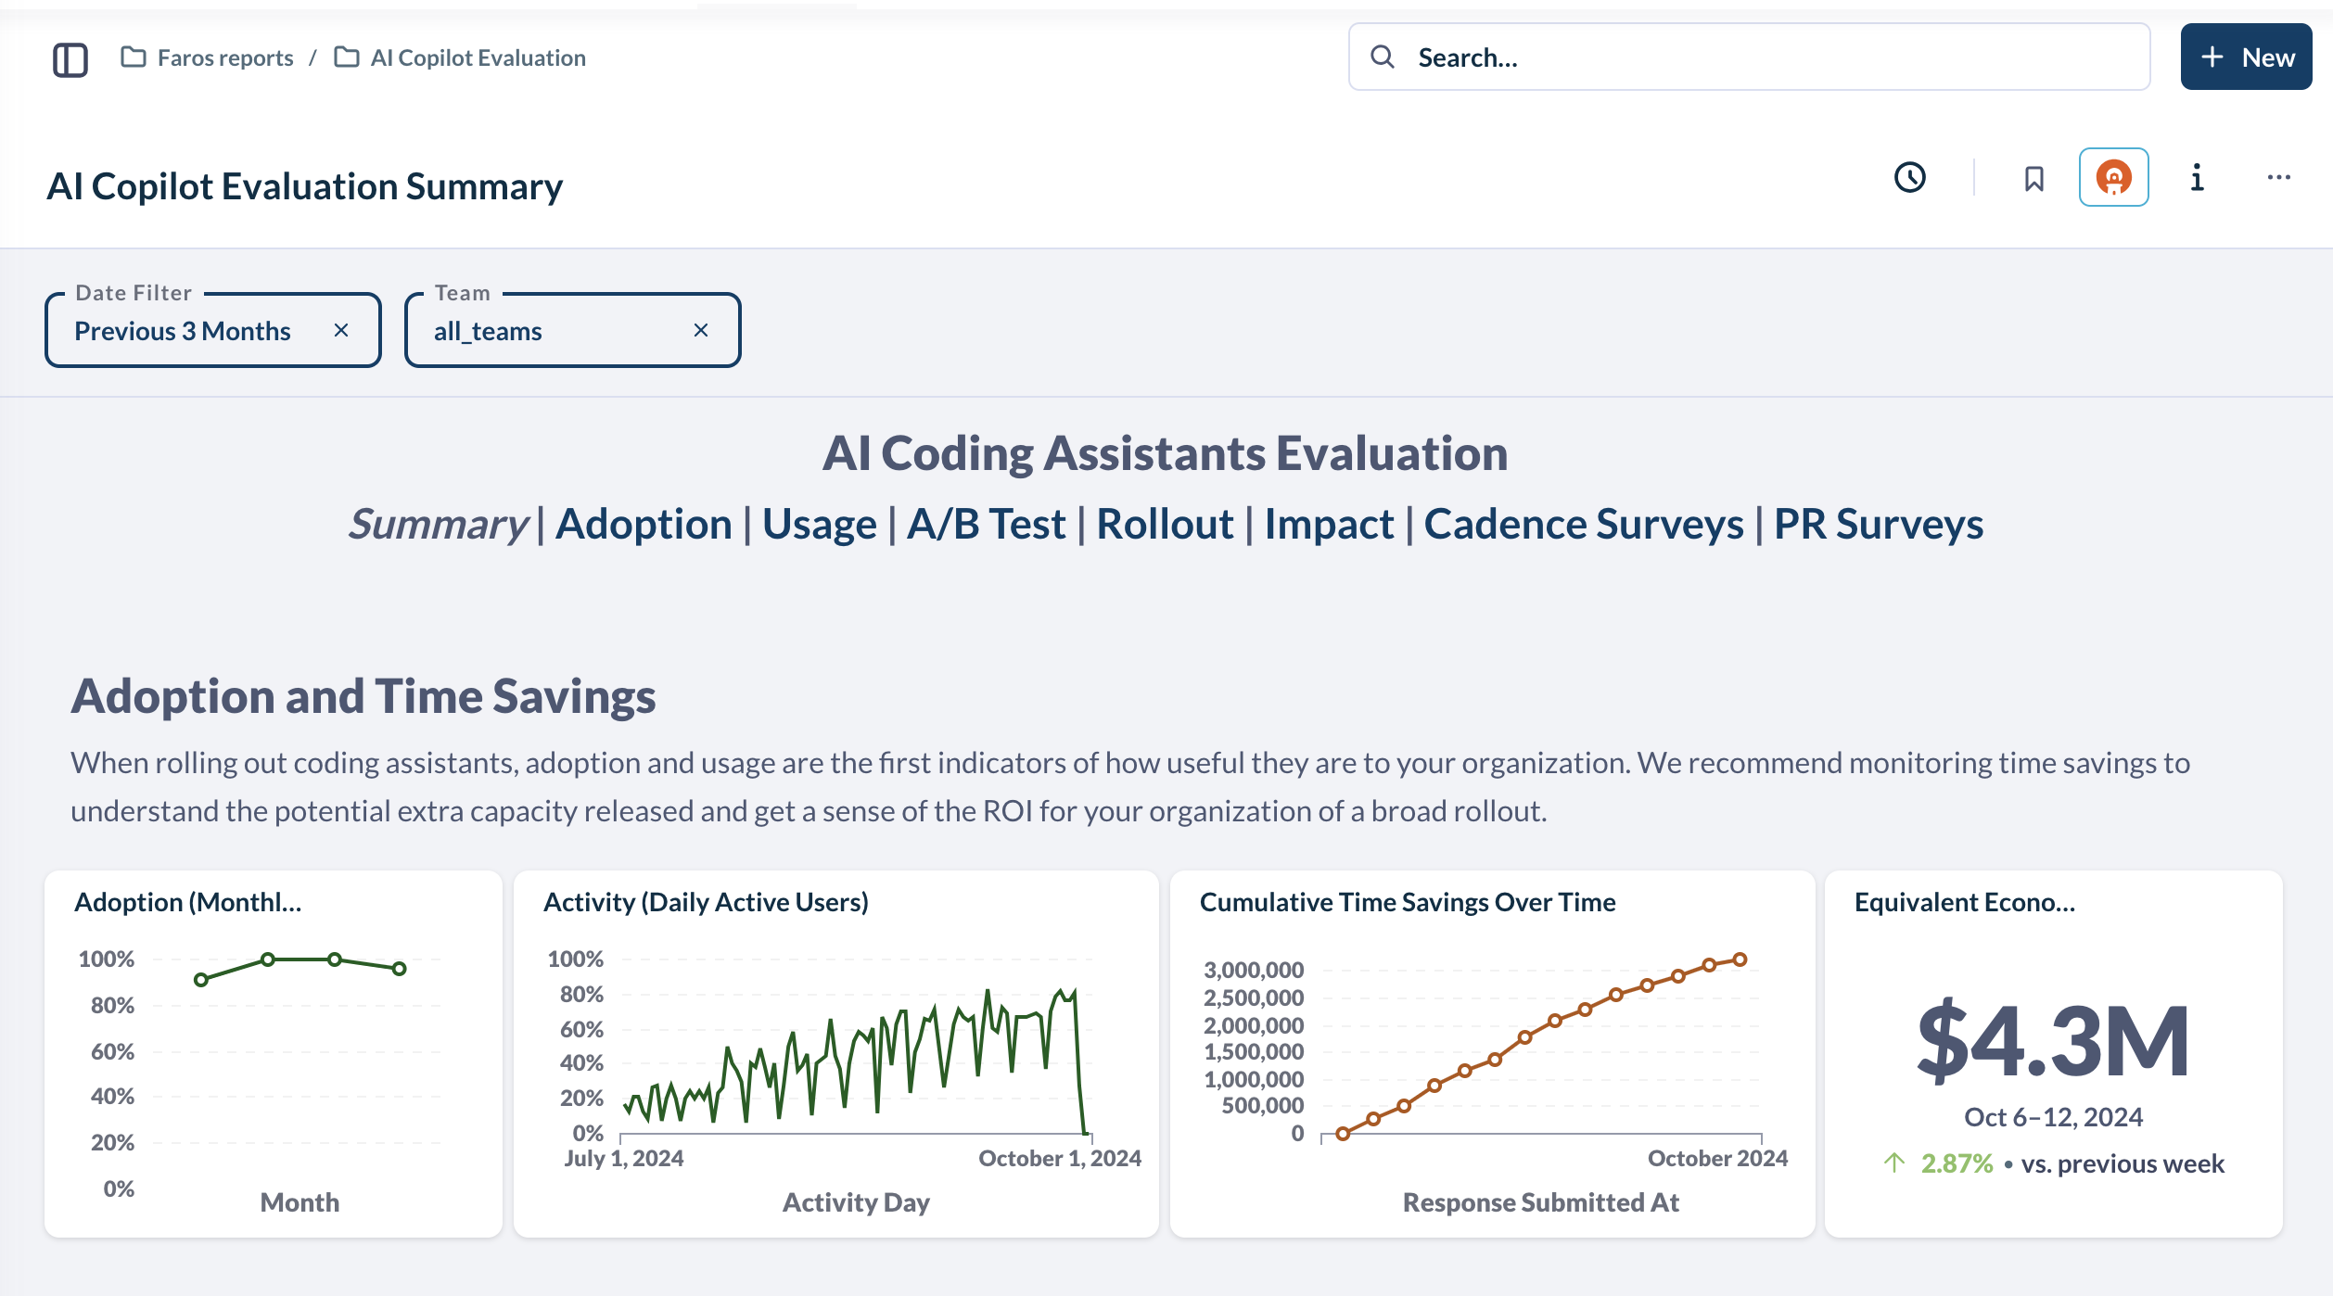2333x1296 pixels.
Task: Click the search magnifier icon
Action: 1383,56
